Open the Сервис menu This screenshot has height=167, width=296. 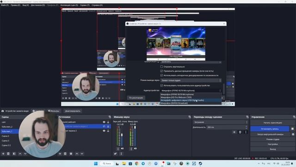pos(85,5)
